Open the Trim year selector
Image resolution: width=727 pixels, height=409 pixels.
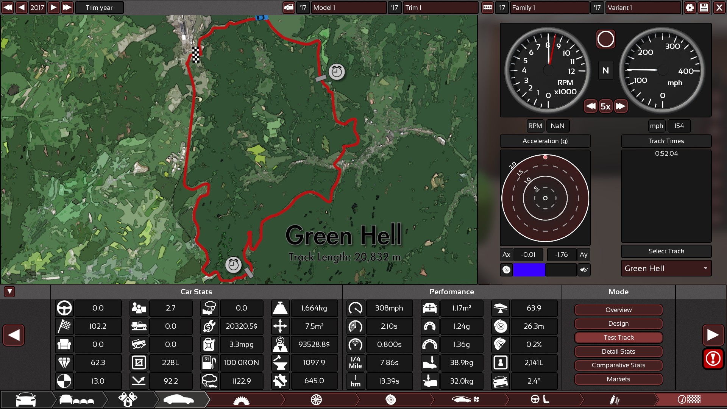pos(99,8)
